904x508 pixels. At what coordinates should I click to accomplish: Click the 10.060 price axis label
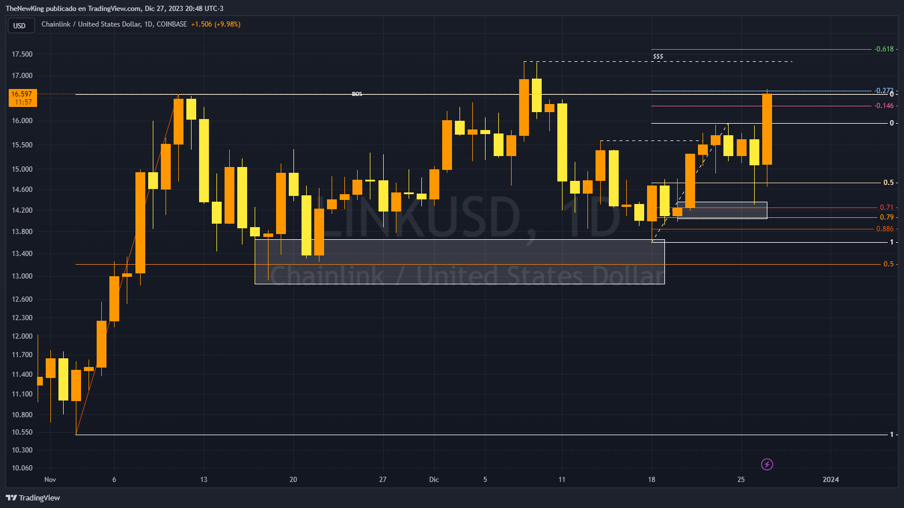(22, 468)
